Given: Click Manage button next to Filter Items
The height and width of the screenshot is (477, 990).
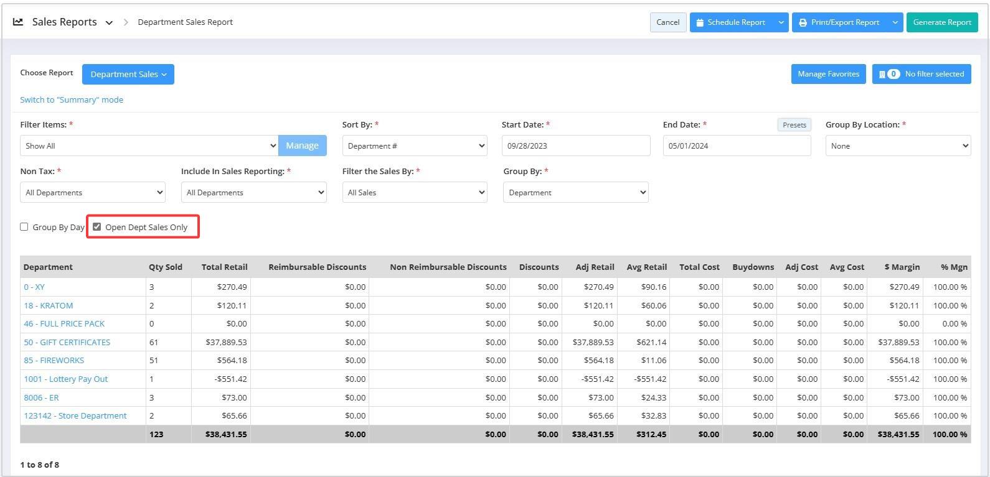Looking at the screenshot, I should (x=303, y=146).
